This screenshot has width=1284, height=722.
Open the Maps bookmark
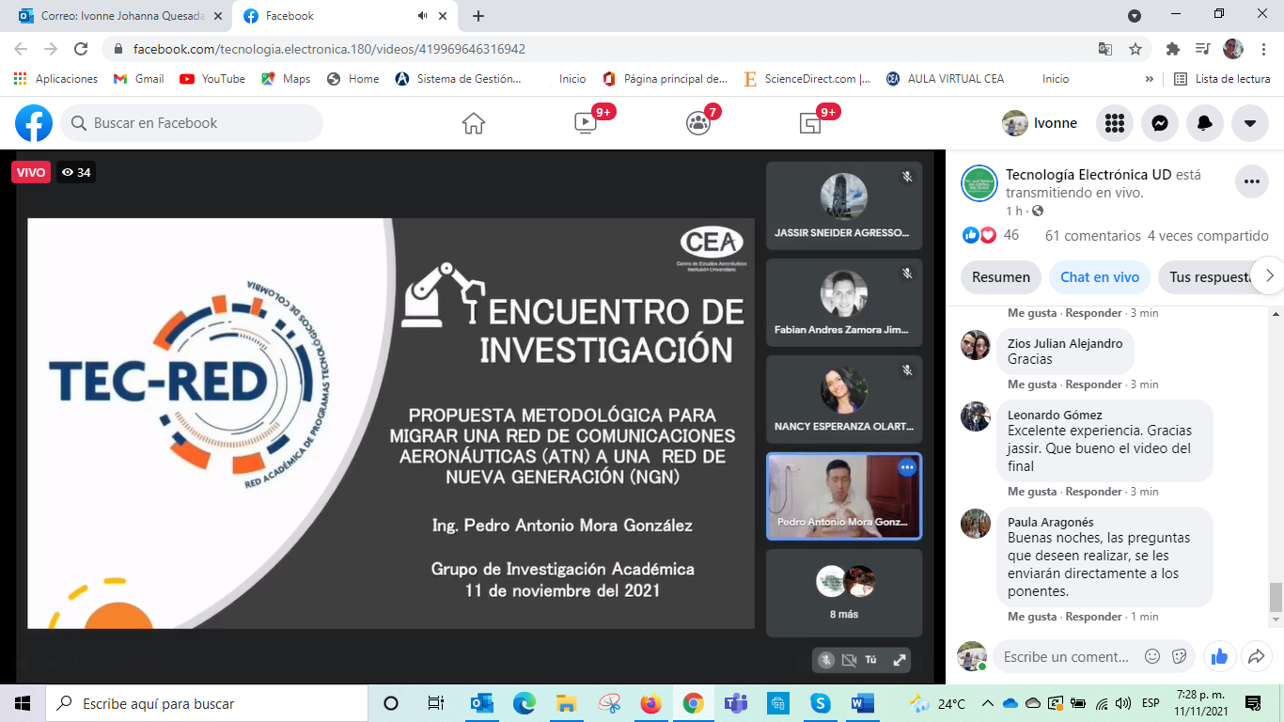coord(287,79)
